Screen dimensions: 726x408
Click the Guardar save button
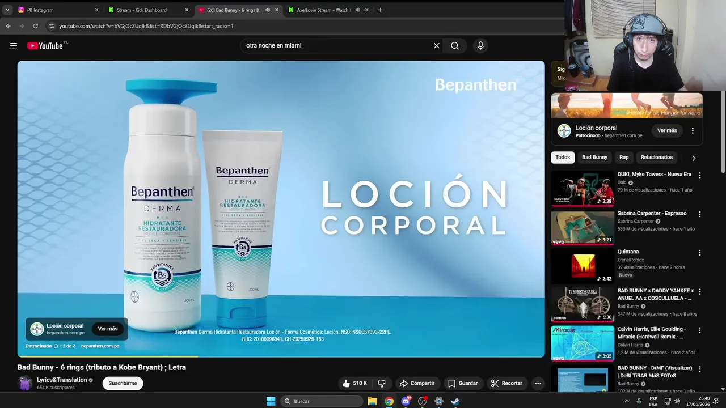[x=463, y=384]
